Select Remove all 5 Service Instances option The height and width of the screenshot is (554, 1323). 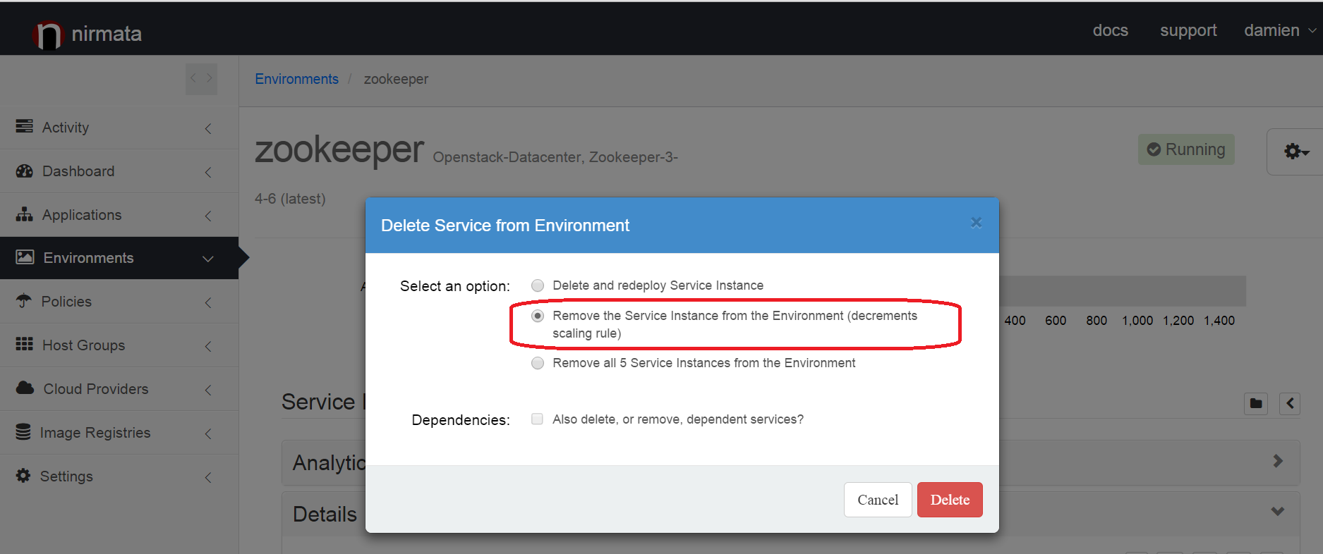coord(538,363)
